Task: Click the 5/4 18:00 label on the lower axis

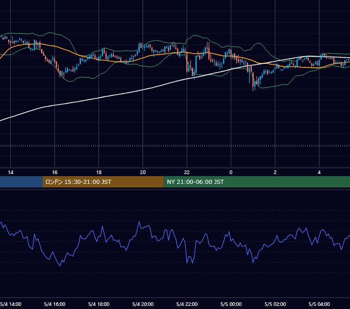Action: pyautogui.click(x=99, y=304)
